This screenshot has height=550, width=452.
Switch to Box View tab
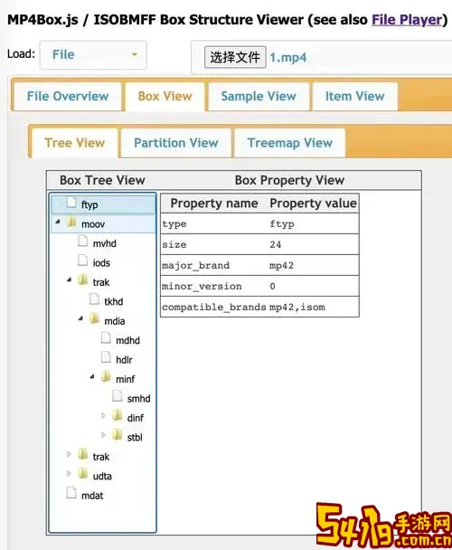coord(165,97)
